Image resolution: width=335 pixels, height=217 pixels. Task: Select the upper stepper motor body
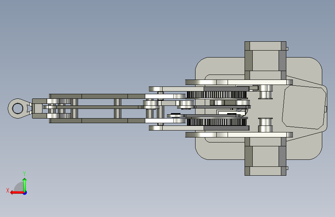[265, 61]
